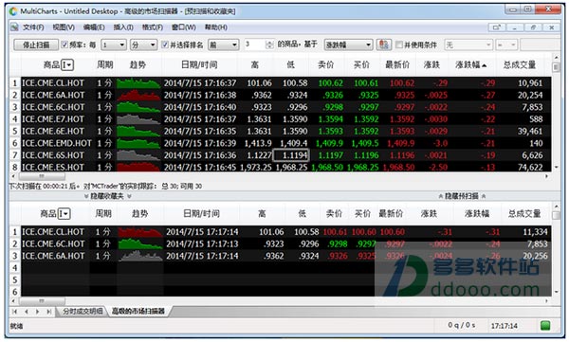Click the 0 q / 0 s status entry
Image resolution: width=569 pixels, height=342 pixels.
pyautogui.click(x=461, y=325)
